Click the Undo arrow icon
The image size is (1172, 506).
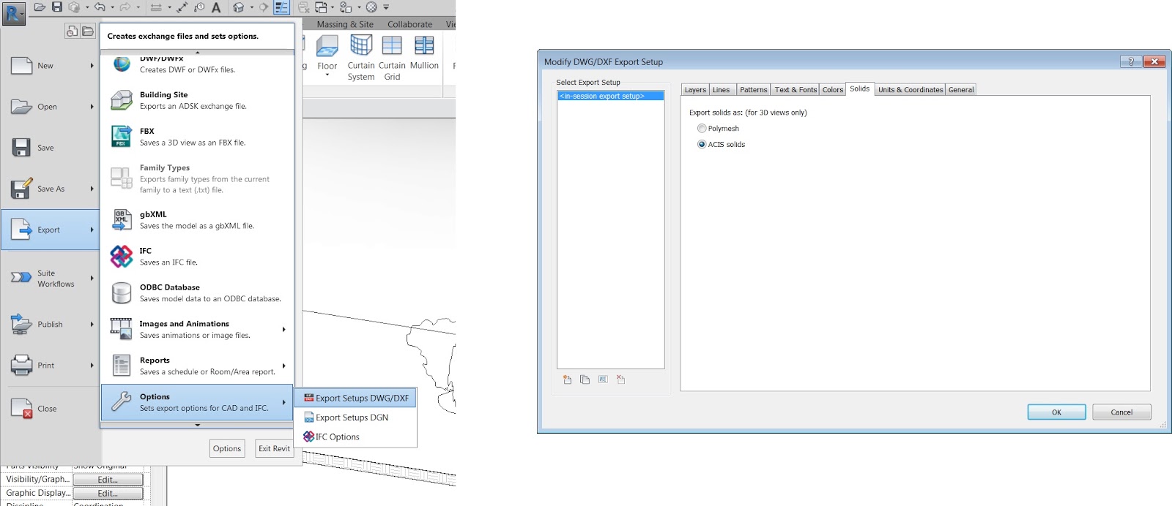[100, 7]
